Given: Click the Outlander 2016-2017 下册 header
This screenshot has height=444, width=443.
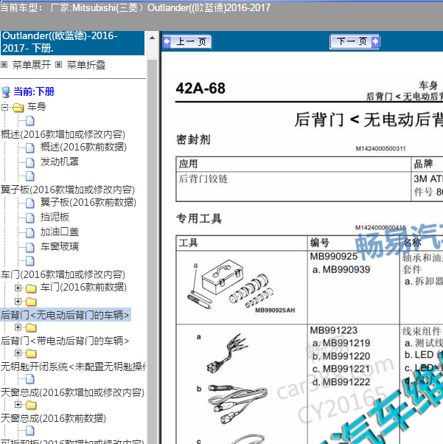Looking at the screenshot, I should pyautogui.click(x=72, y=43).
